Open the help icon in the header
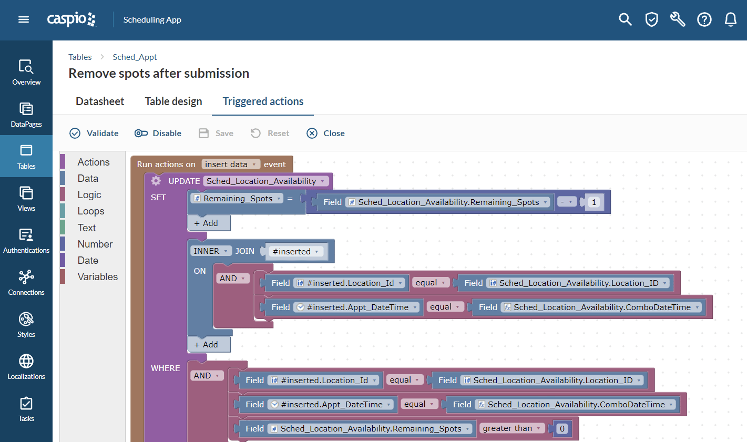The width and height of the screenshot is (747, 442). pos(704,19)
